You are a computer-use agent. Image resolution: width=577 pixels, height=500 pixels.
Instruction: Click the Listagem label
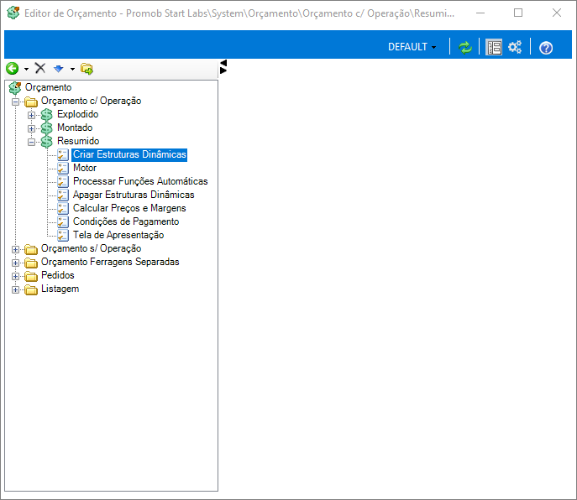pos(60,289)
